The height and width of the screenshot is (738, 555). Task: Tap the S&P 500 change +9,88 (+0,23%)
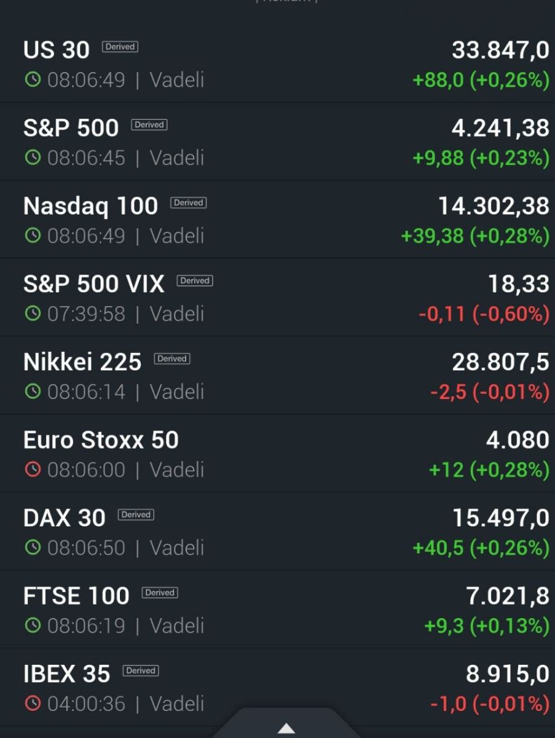pos(481,159)
